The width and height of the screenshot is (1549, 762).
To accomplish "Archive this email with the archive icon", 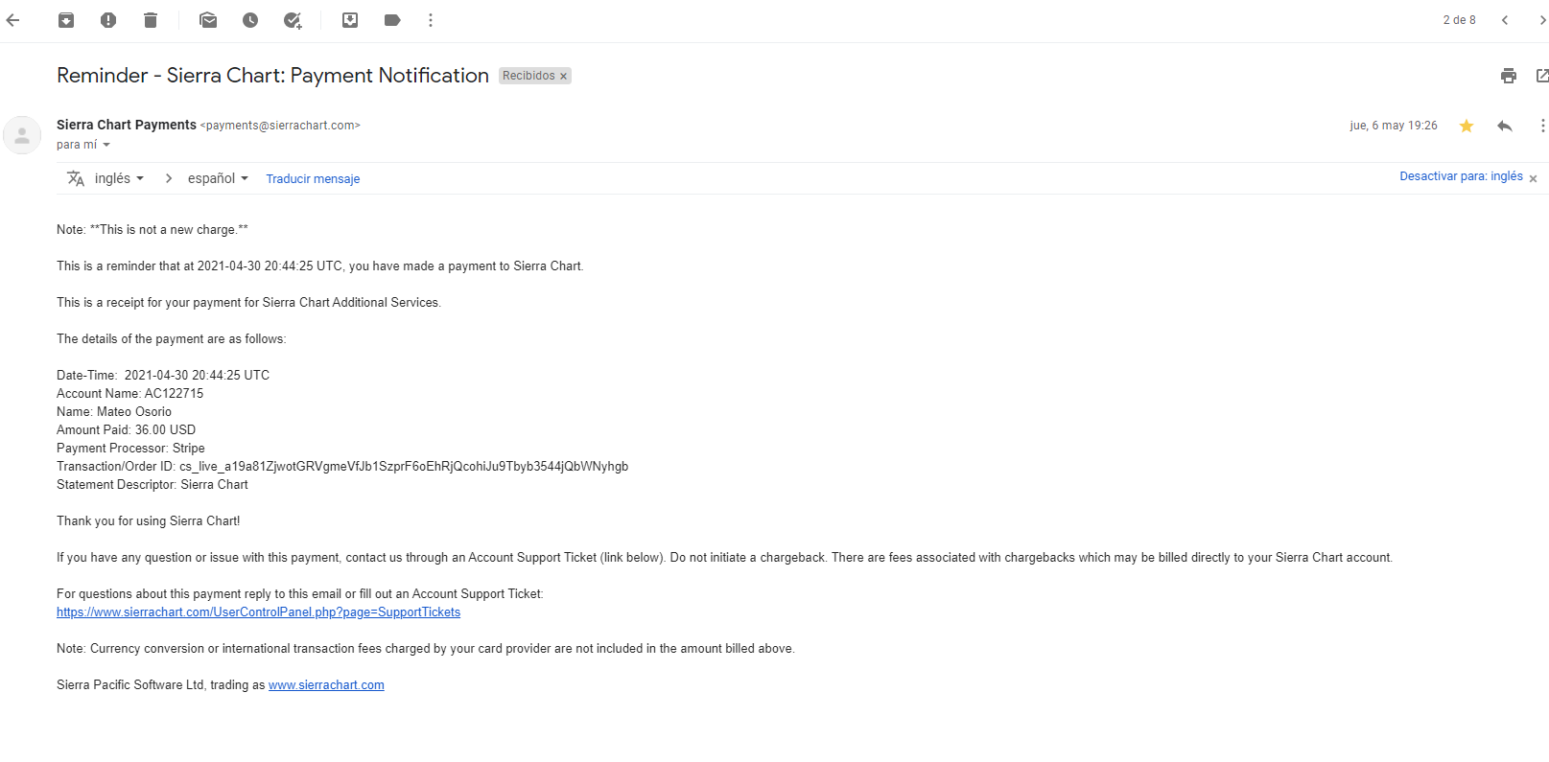I will 66,20.
